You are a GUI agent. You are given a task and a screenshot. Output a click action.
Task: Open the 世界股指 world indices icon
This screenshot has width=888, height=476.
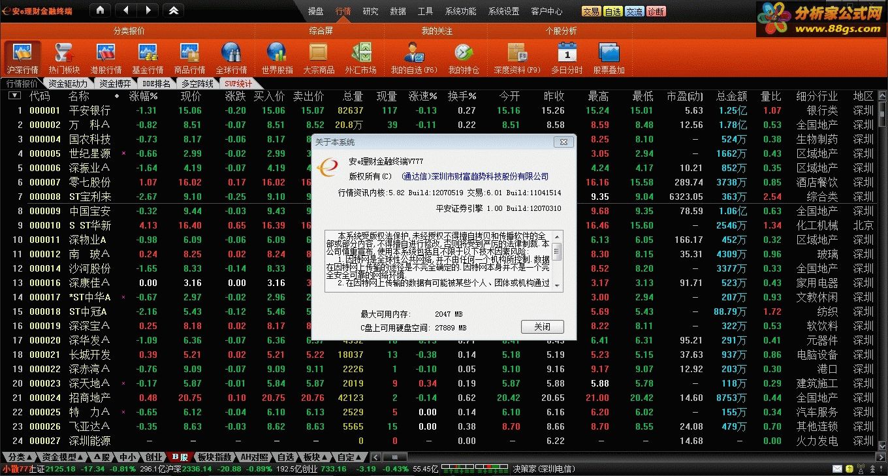(x=277, y=57)
